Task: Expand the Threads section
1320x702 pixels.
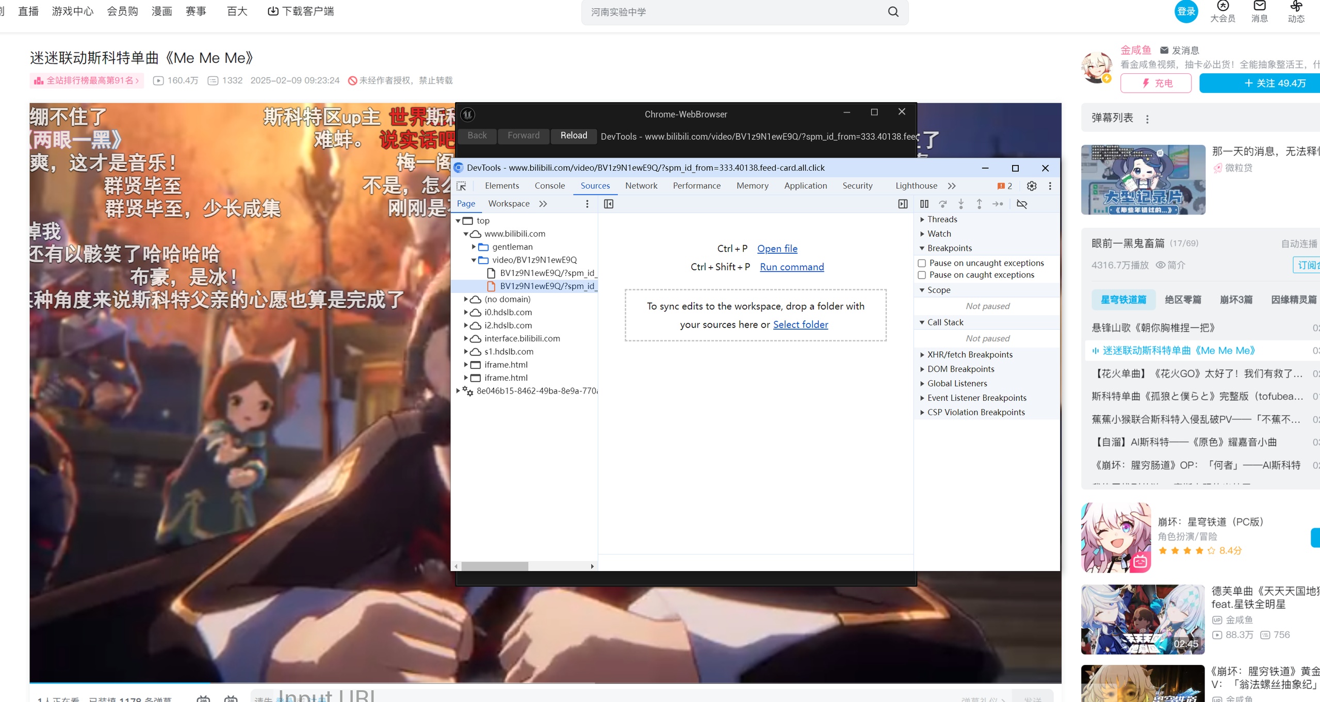Action: pos(942,219)
